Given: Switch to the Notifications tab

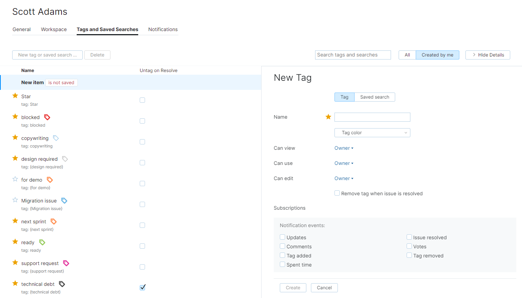Looking at the screenshot, I should tap(163, 30).
